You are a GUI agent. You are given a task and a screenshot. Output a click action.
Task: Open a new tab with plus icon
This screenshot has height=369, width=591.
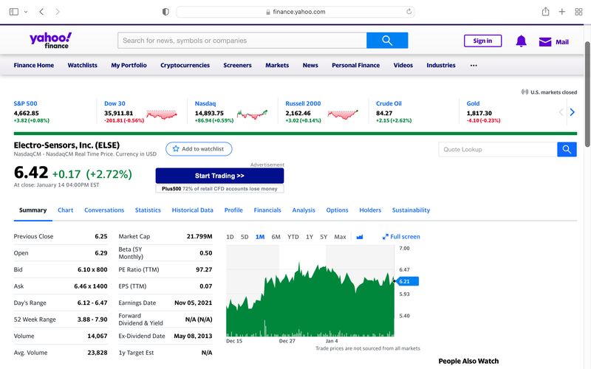[x=562, y=12]
